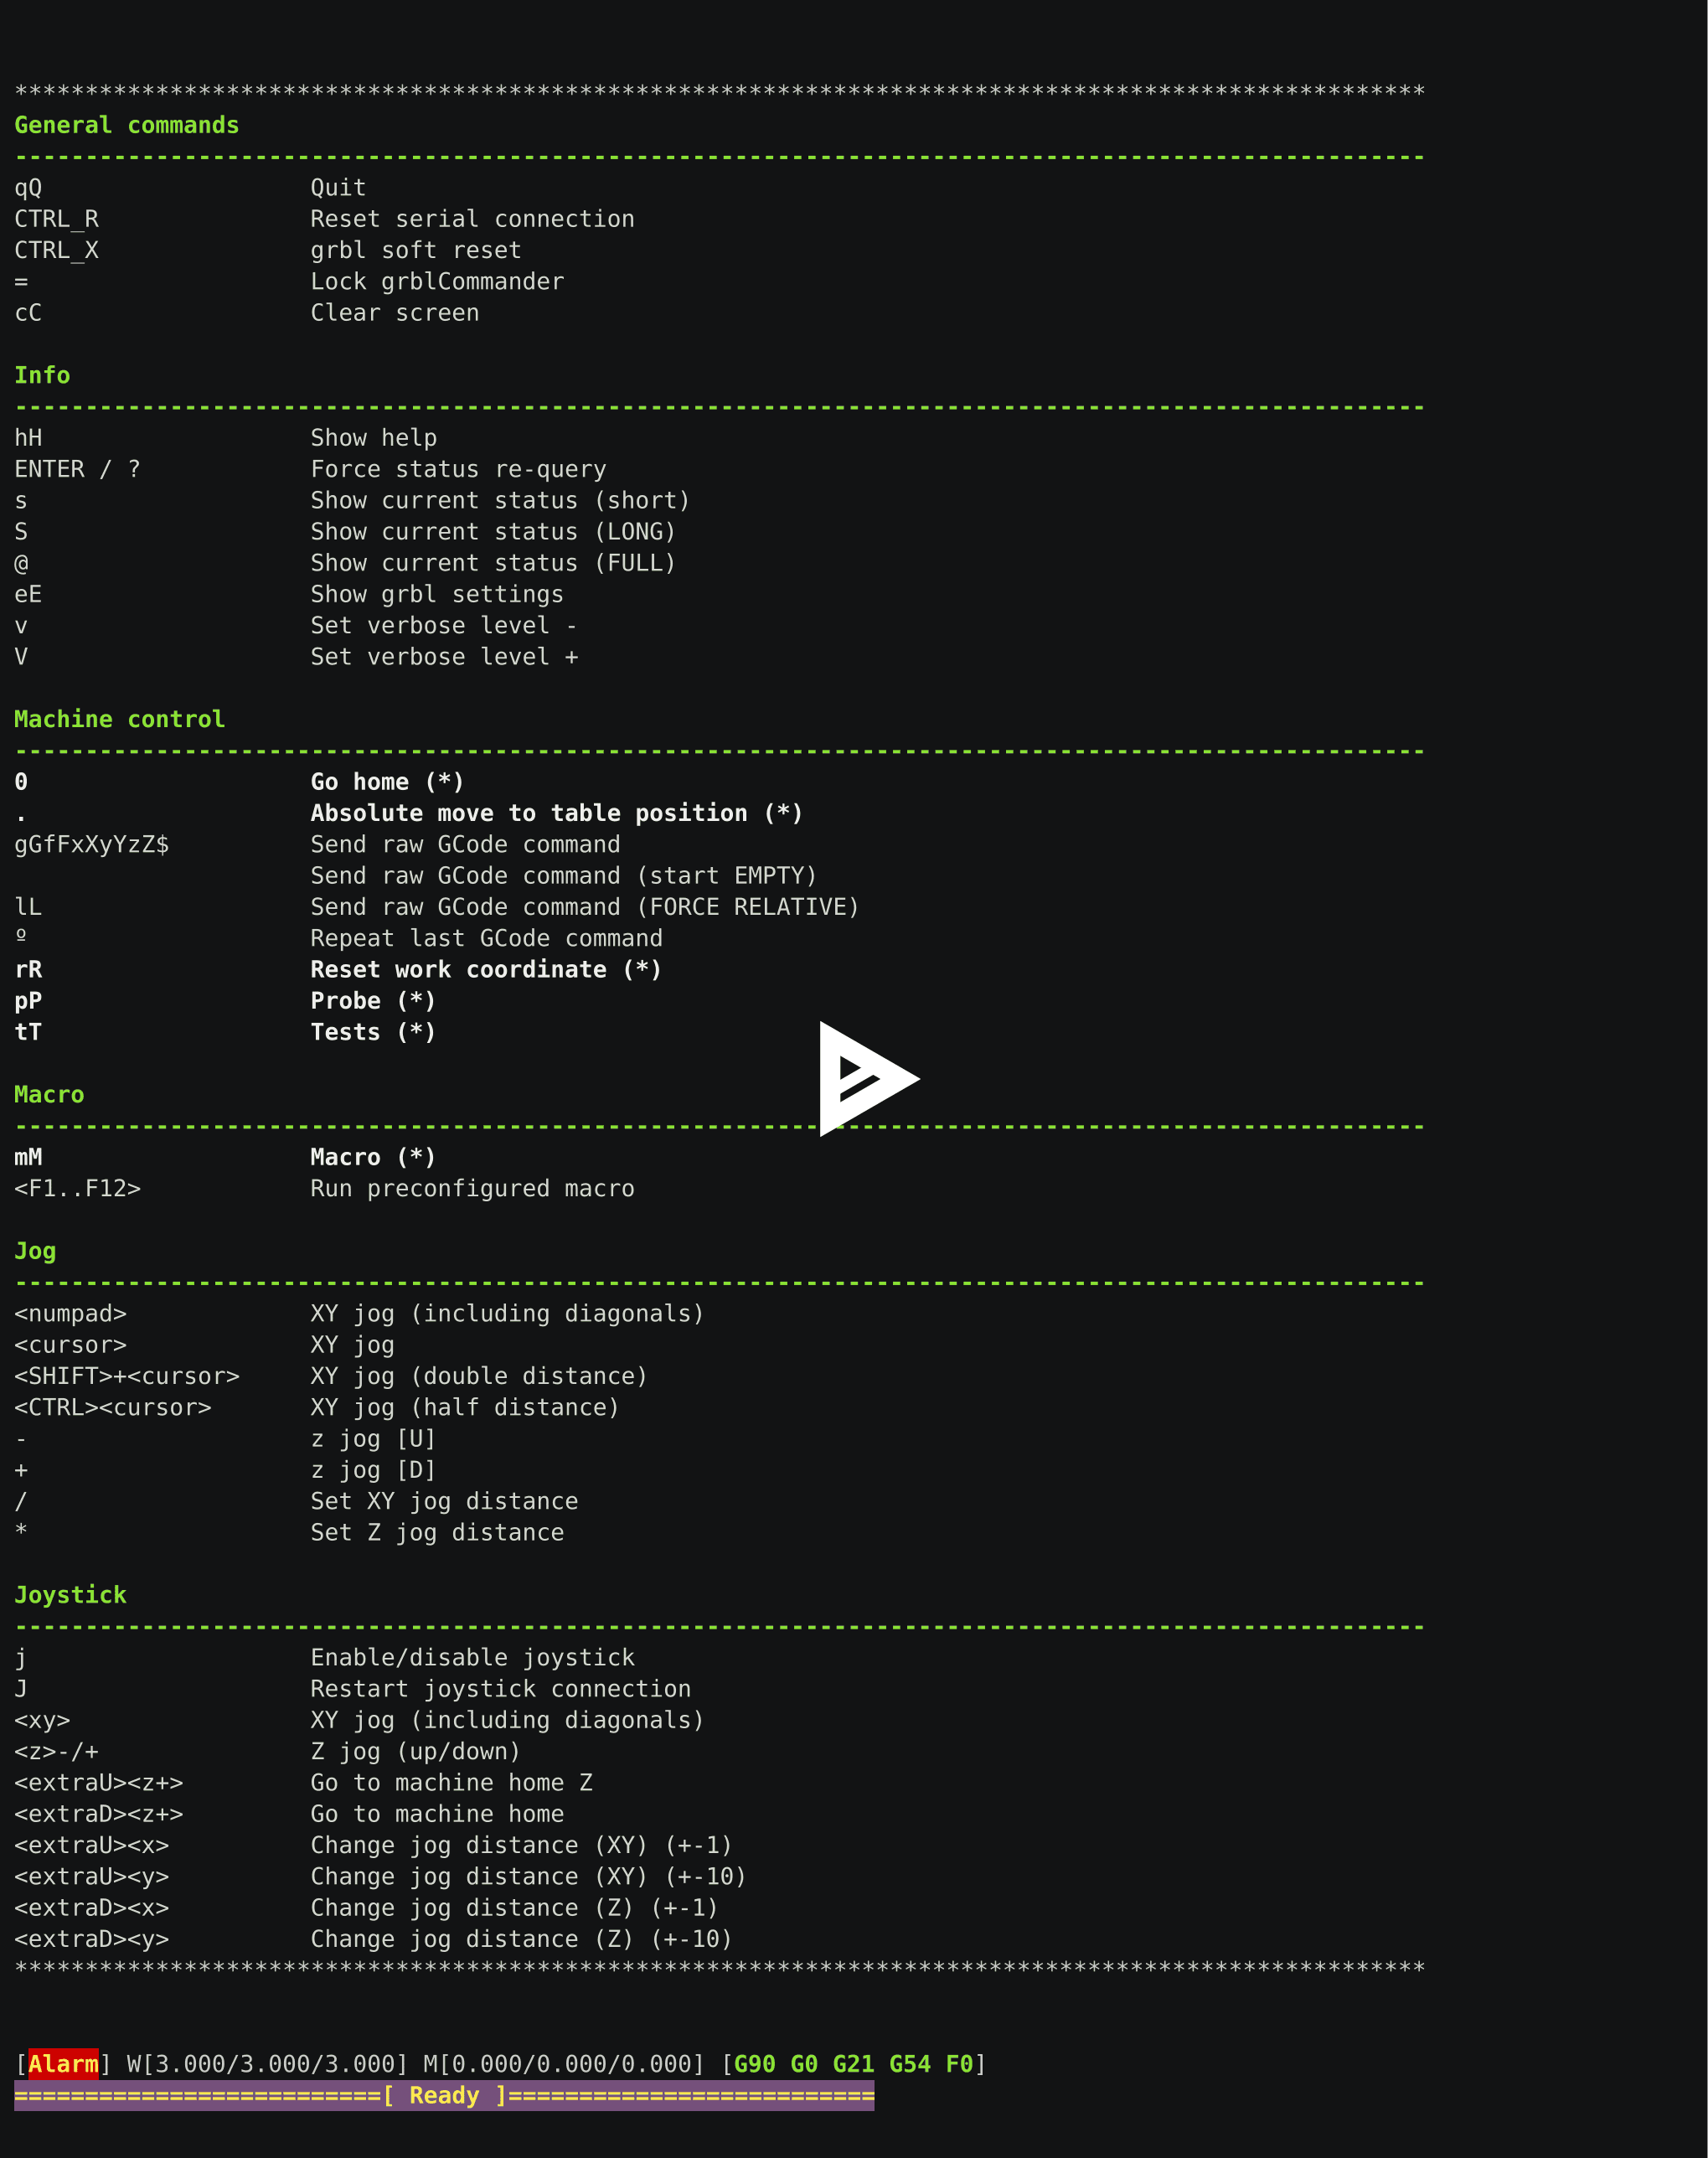Click the 'z jog [U]' line
Viewport: 1708px width, 2158px height.
tap(373, 1439)
